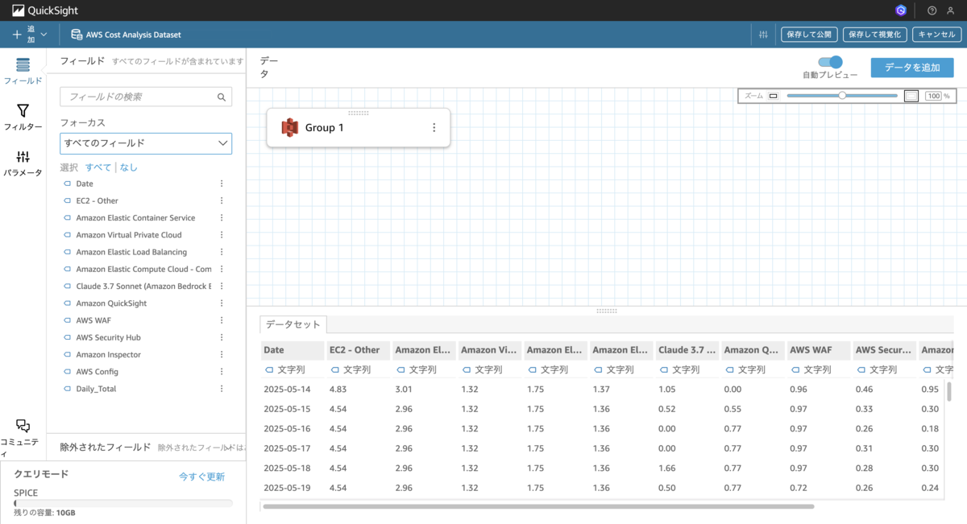Open options menu for AWS WAF field

(222, 320)
